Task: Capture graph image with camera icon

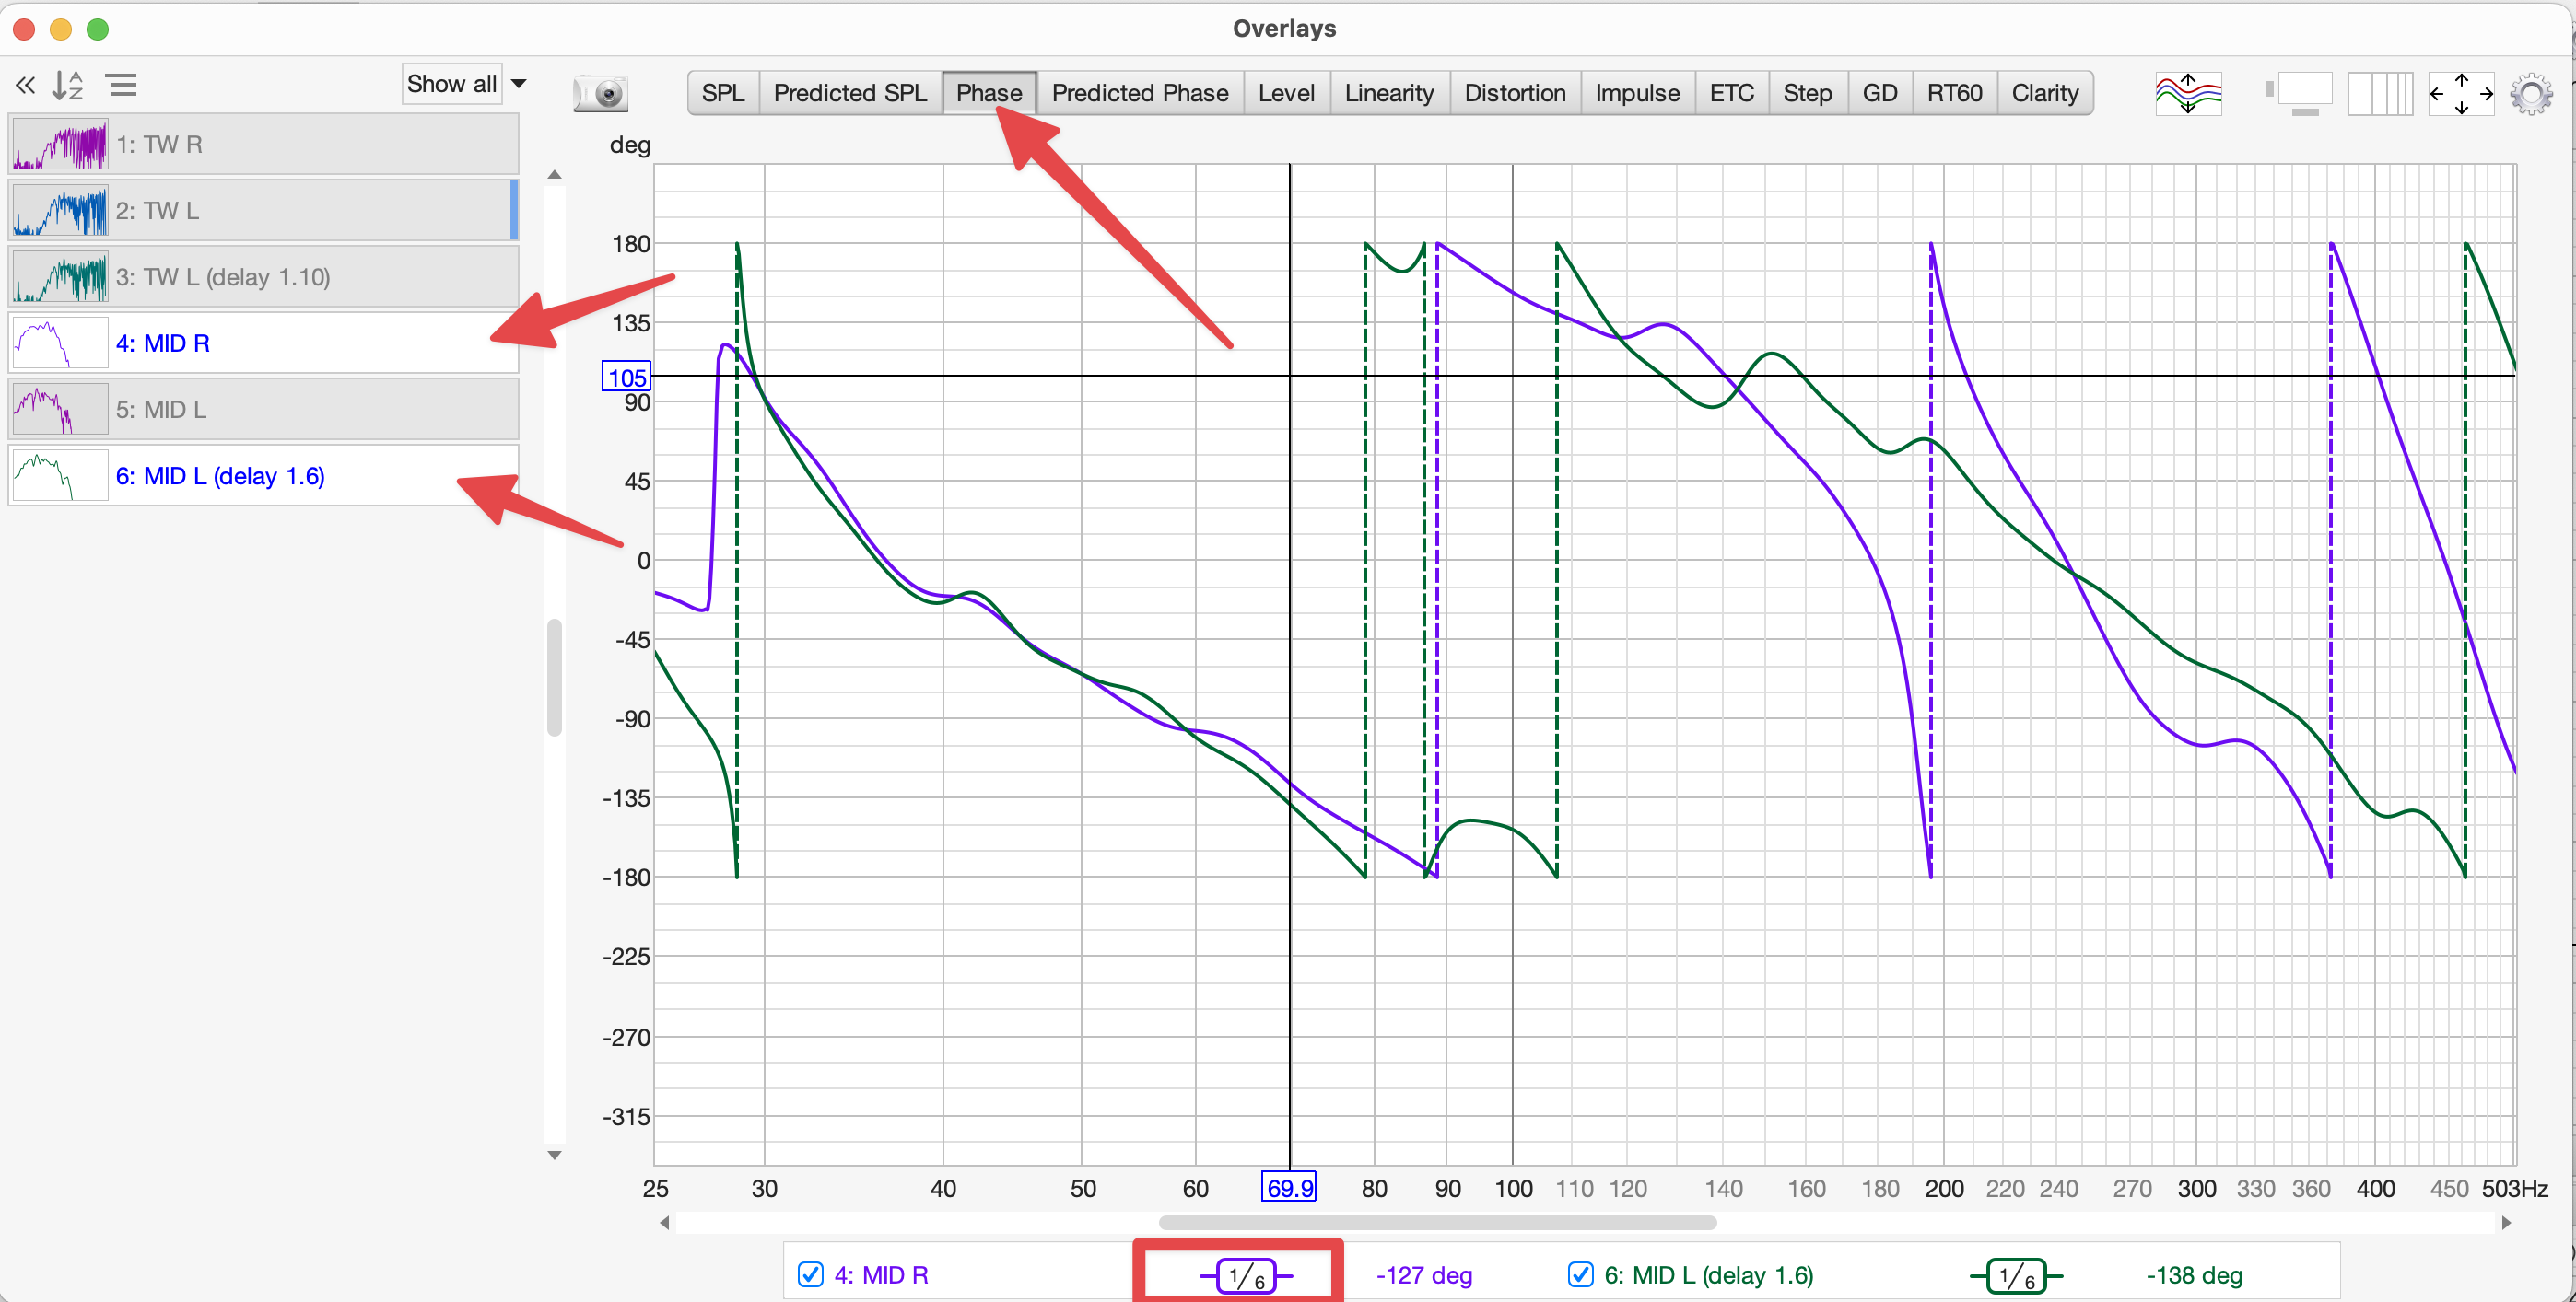Action: point(601,93)
